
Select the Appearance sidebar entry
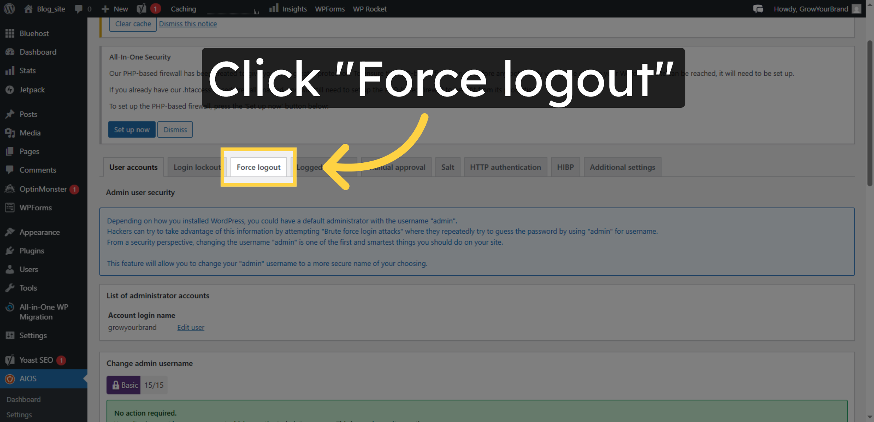pyautogui.click(x=39, y=232)
